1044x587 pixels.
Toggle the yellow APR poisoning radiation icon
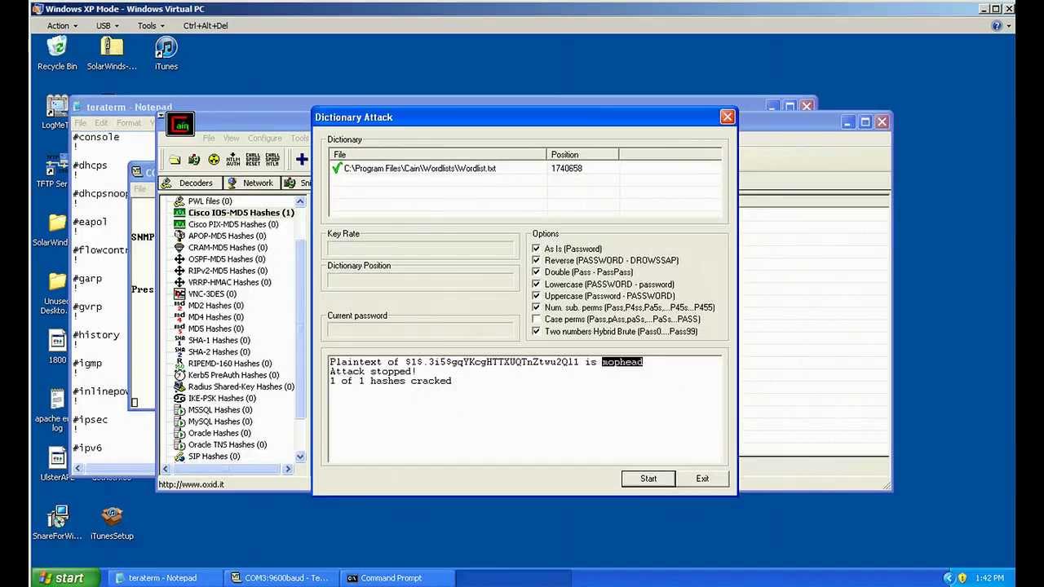(214, 160)
